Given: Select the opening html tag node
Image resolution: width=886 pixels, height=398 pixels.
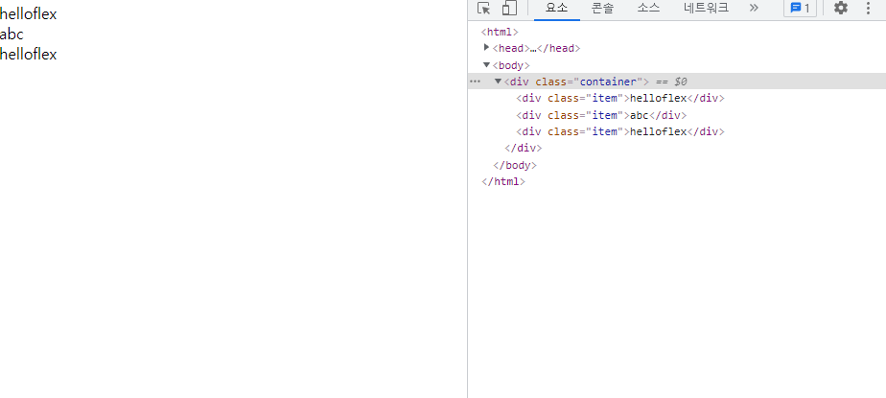Looking at the screenshot, I should point(500,32).
